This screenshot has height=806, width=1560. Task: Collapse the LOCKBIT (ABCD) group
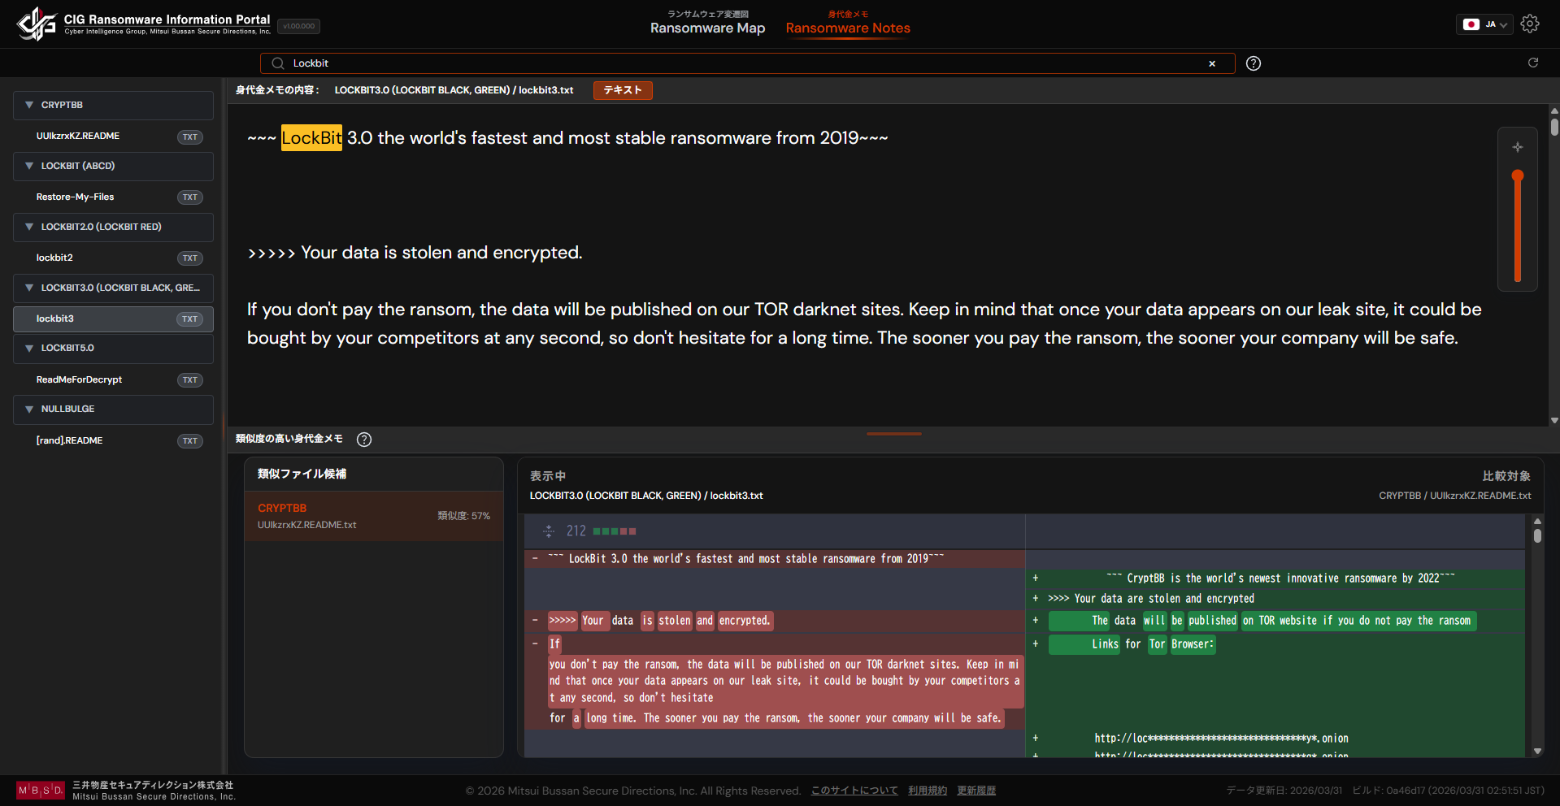click(113, 167)
